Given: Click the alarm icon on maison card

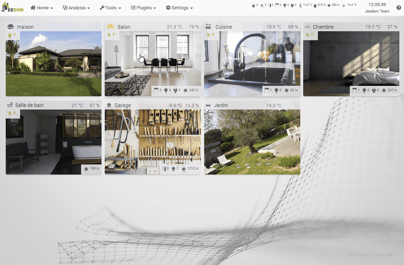Looking at the screenshot, I should (x=10, y=35).
